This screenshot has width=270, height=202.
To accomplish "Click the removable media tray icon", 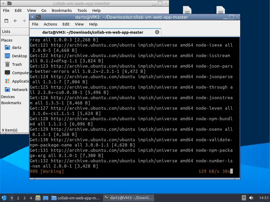I will point(244,198).
